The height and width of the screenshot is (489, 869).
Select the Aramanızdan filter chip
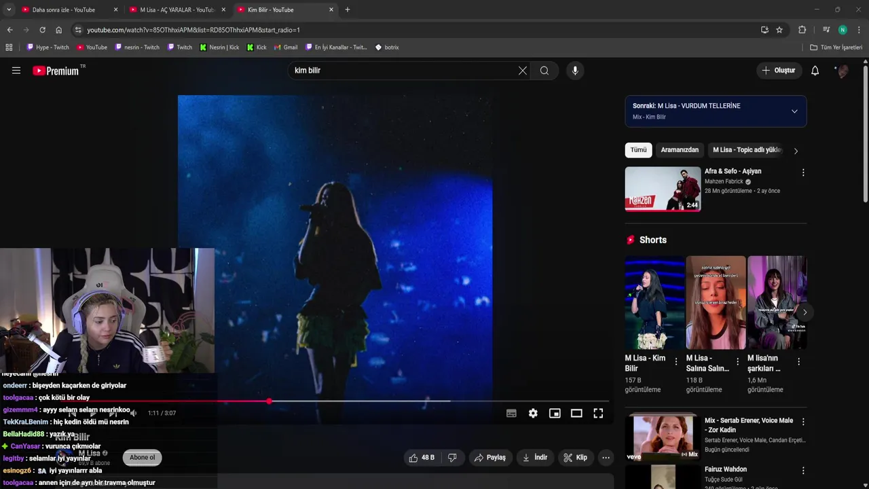(680, 150)
